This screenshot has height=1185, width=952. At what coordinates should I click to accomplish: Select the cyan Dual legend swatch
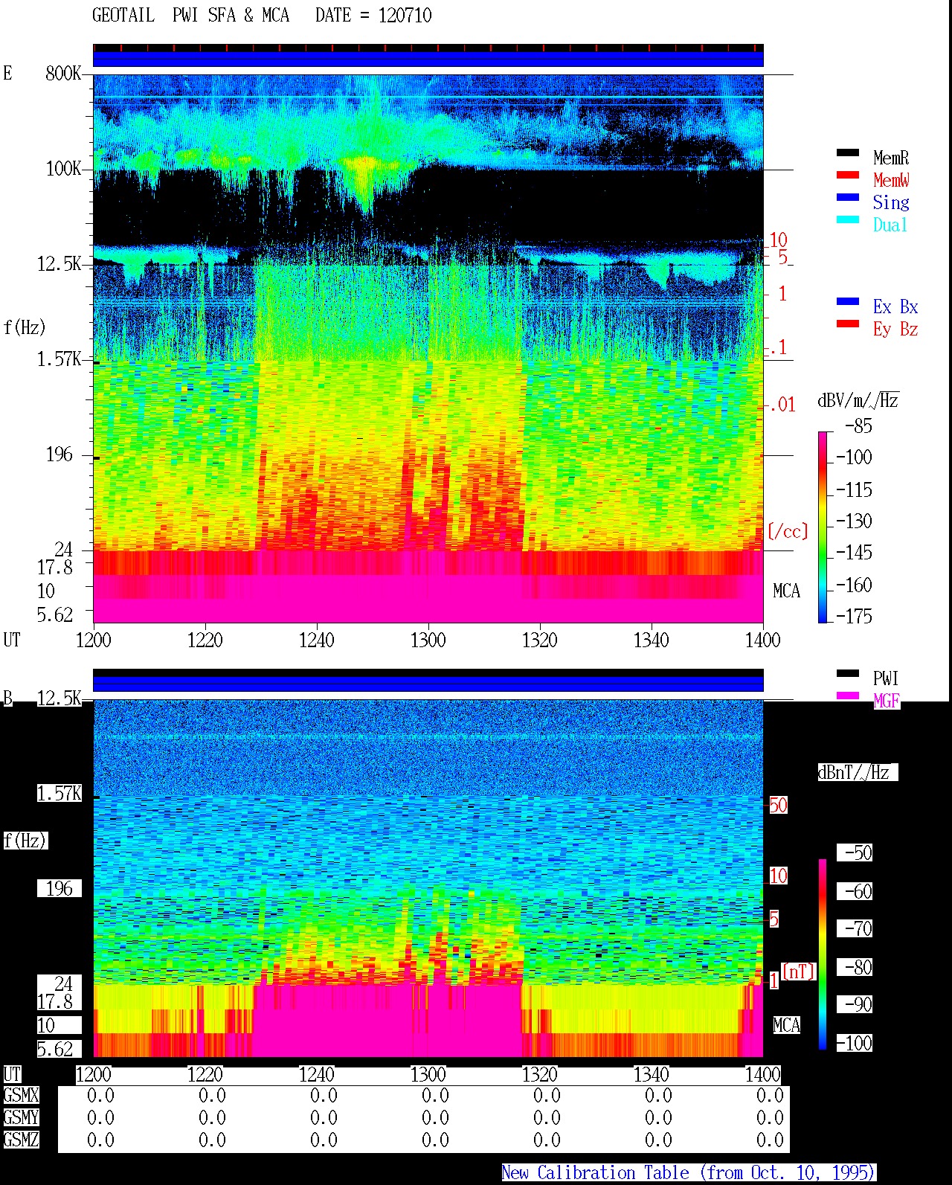tap(848, 219)
